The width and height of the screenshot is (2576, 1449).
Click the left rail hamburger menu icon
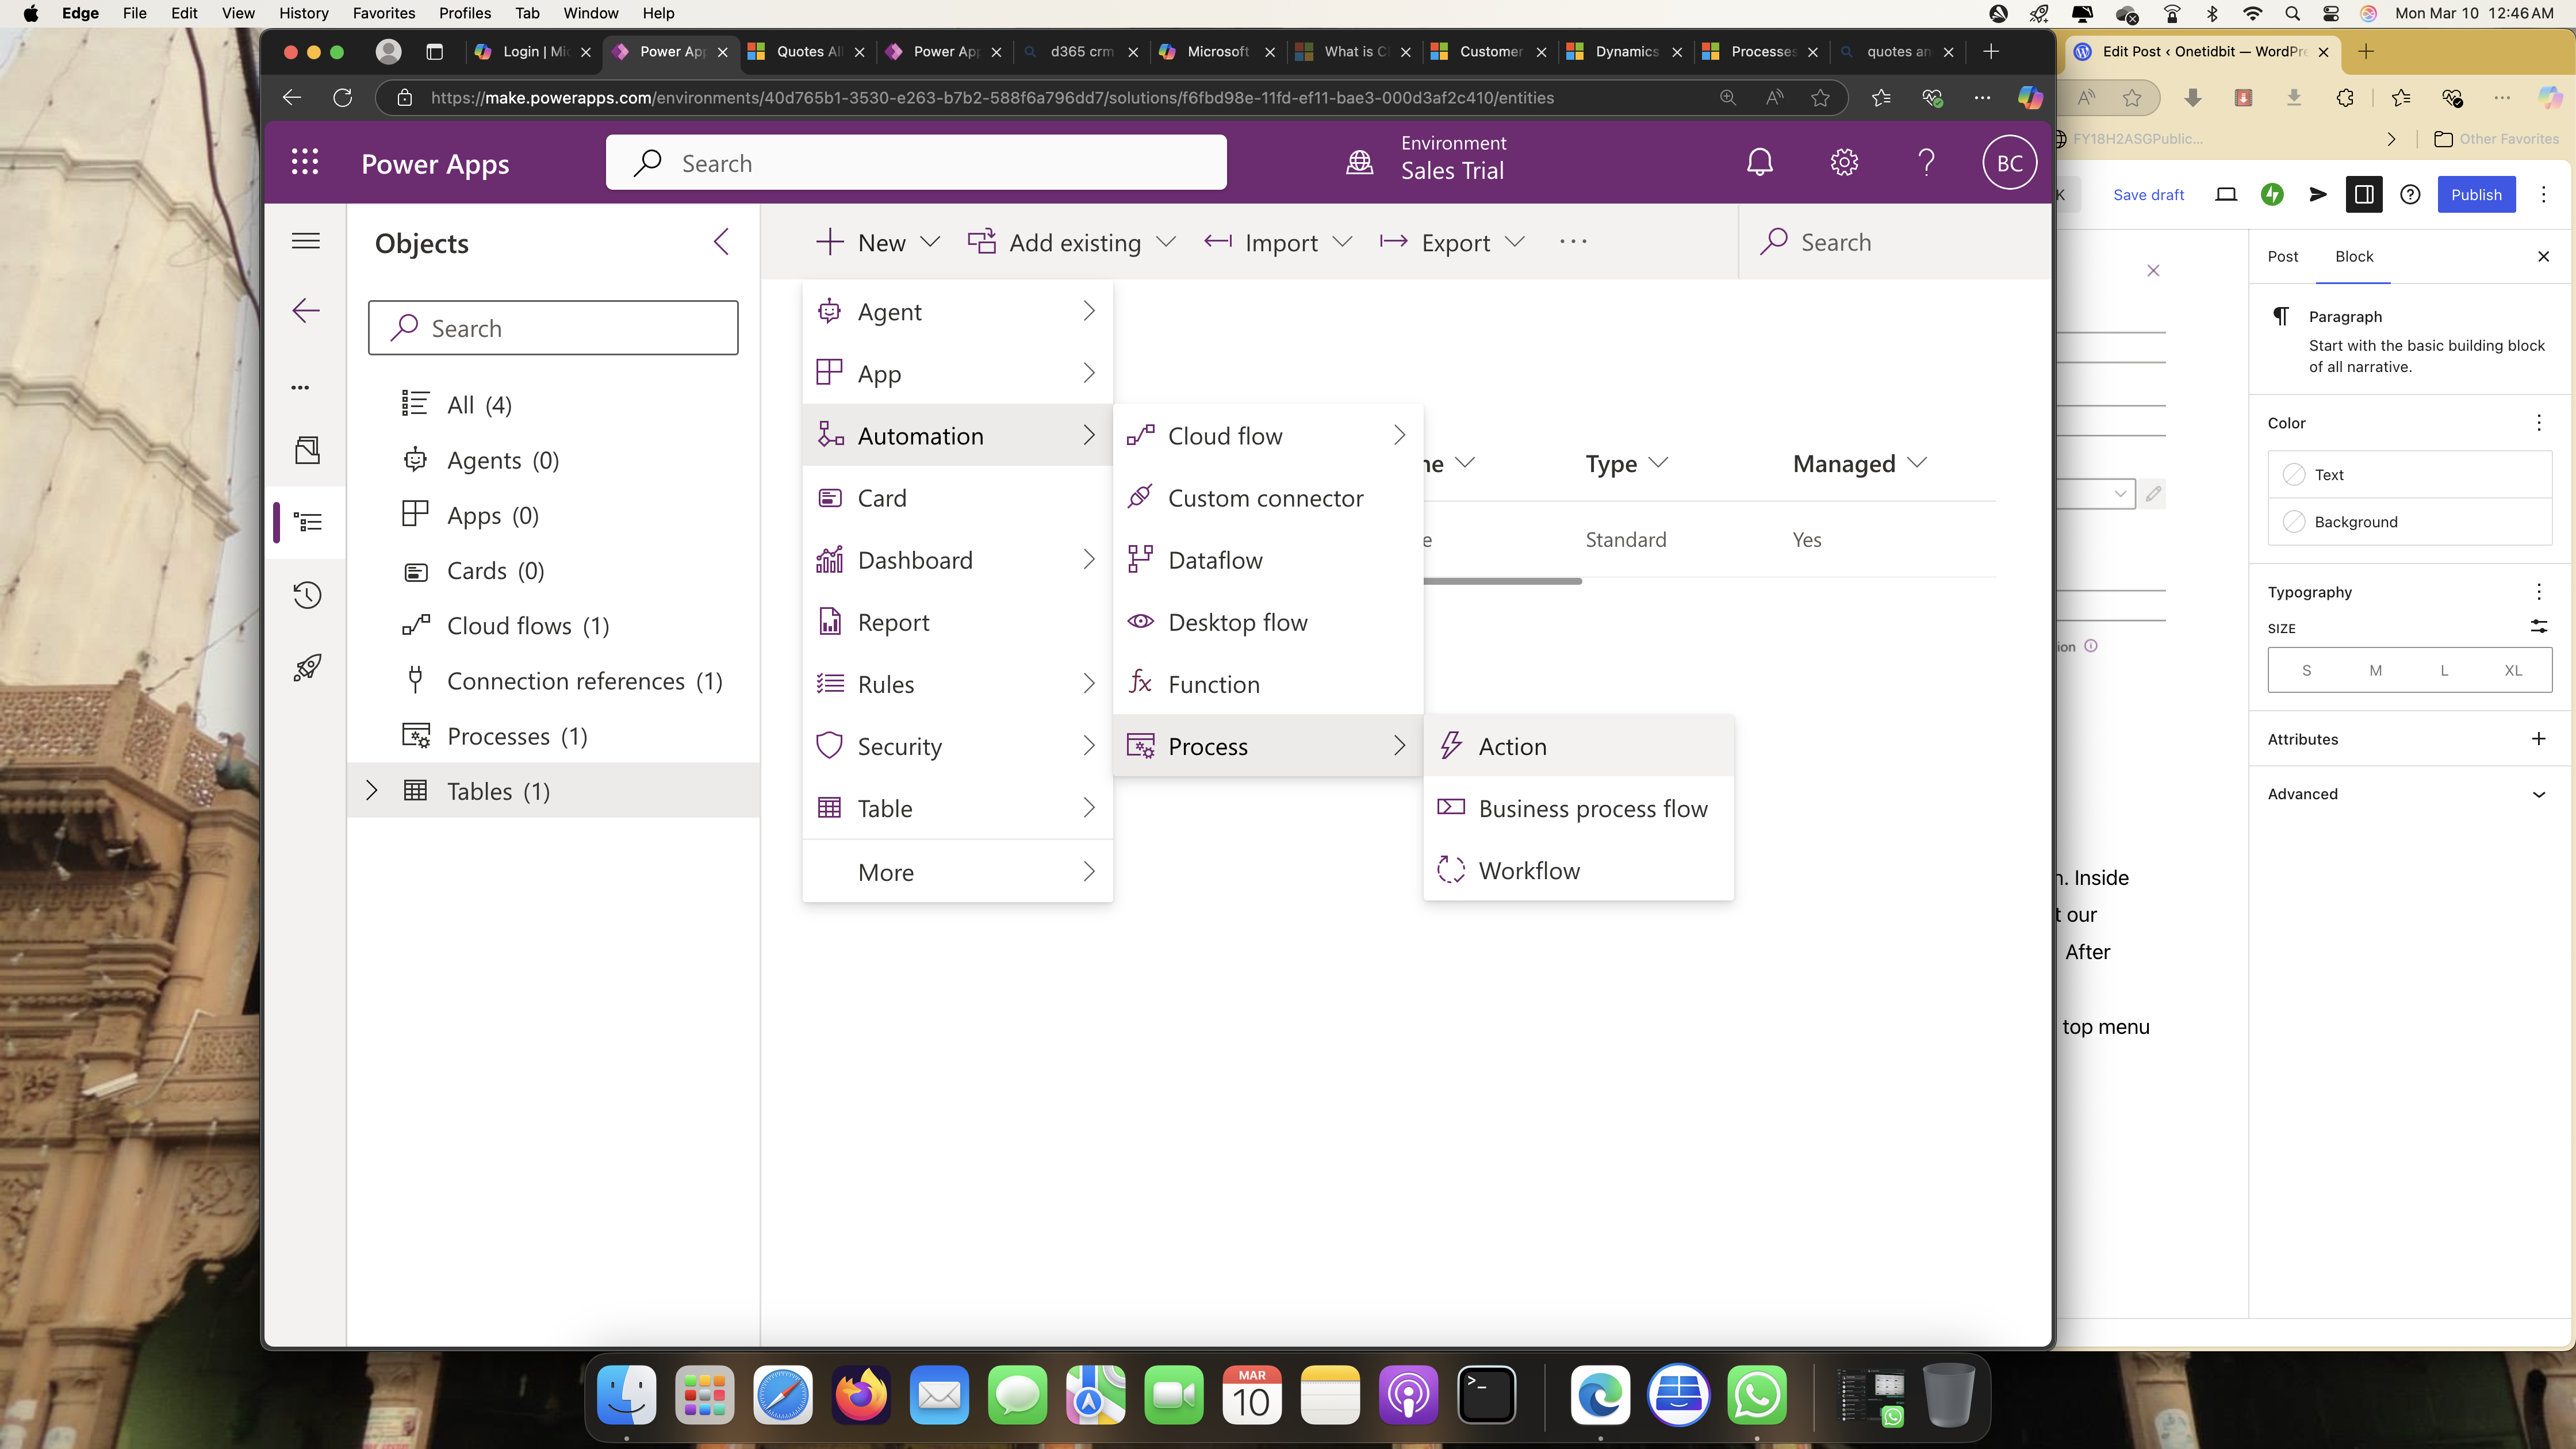[x=306, y=241]
